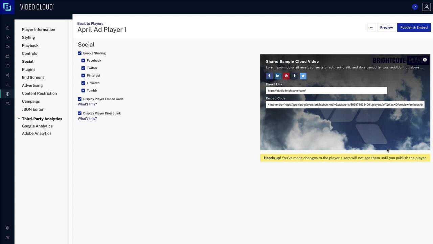Open the Admin gear icon
Screen dimensions: 433x244
pos(7,228)
